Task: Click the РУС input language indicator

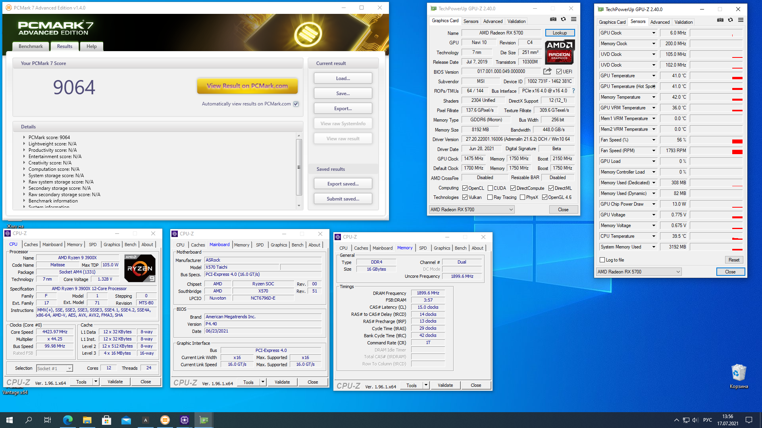Action: click(707, 420)
